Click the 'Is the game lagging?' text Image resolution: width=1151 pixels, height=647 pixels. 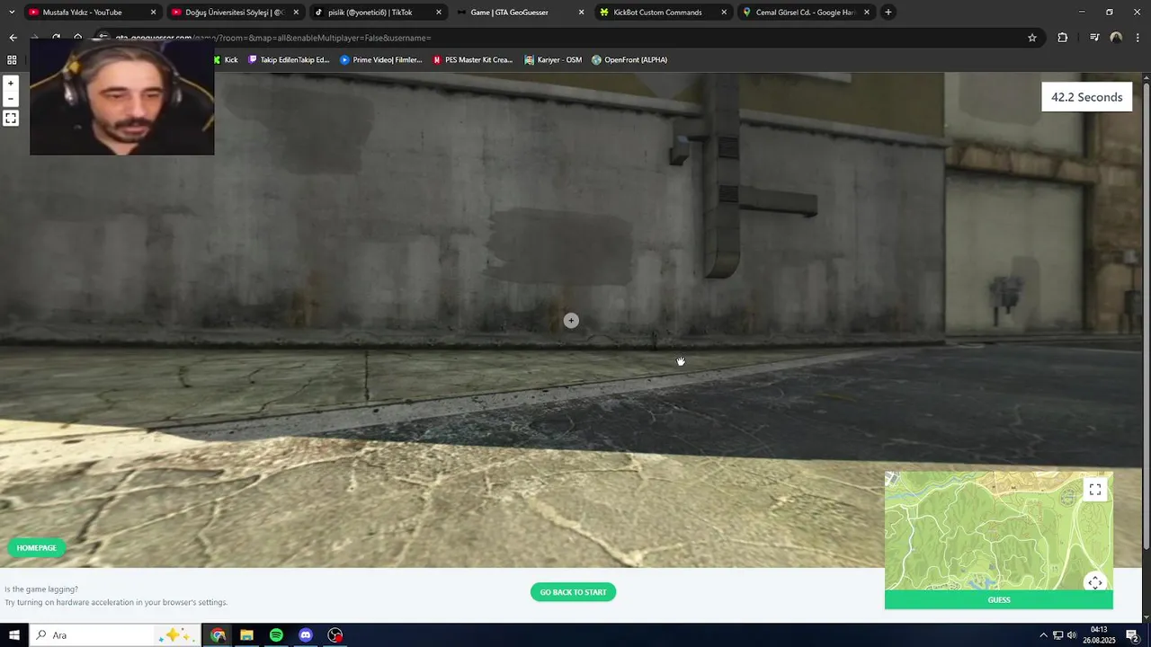[x=41, y=589]
